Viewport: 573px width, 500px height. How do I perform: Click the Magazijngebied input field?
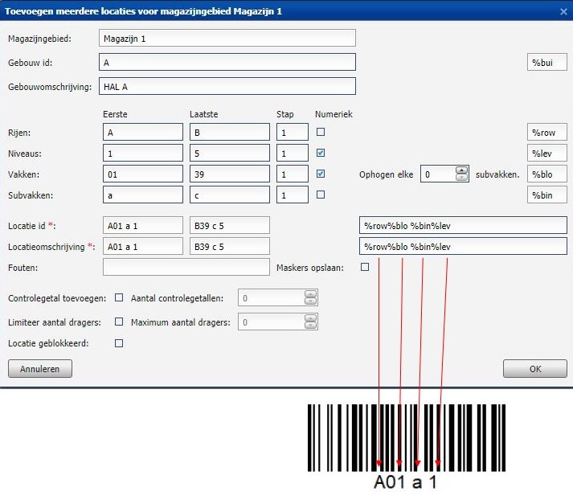(227, 38)
